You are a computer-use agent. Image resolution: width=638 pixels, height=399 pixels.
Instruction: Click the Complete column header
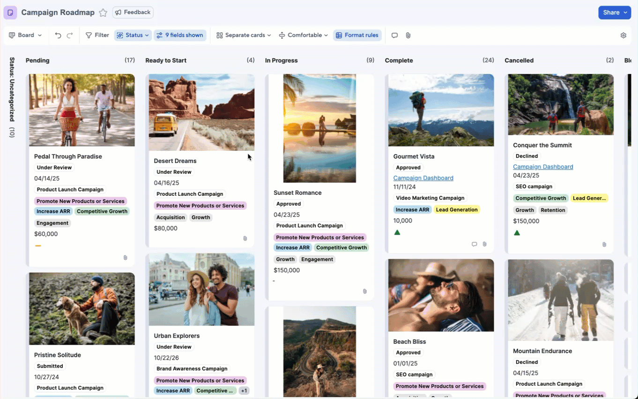pos(399,60)
